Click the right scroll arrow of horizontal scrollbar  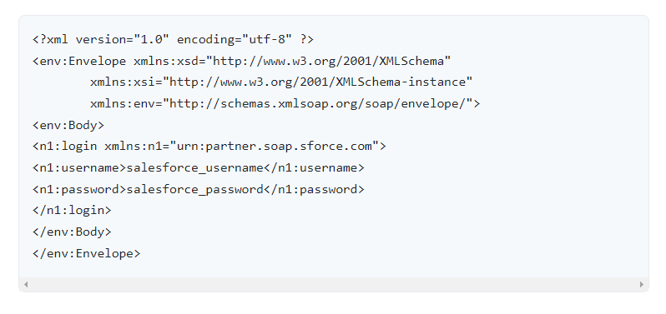tap(641, 284)
